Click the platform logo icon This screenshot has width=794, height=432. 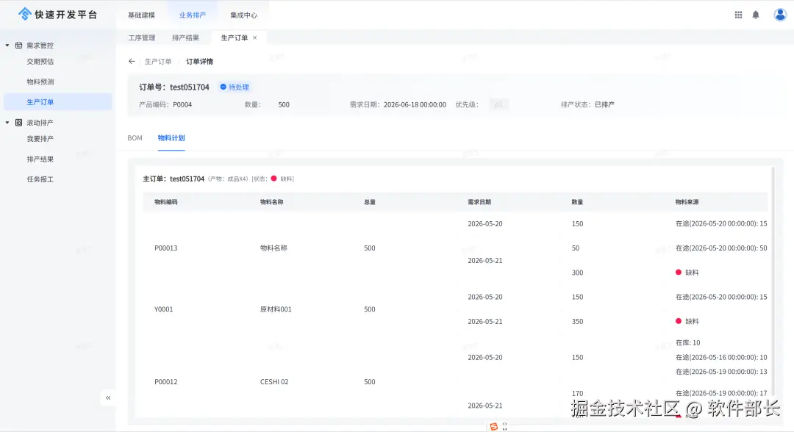coord(24,14)
